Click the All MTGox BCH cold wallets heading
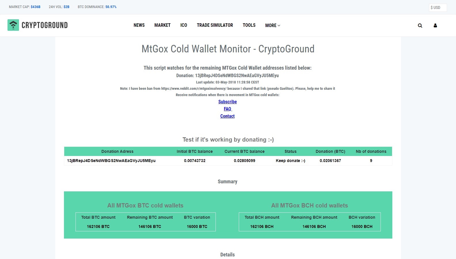 point(310,205)
